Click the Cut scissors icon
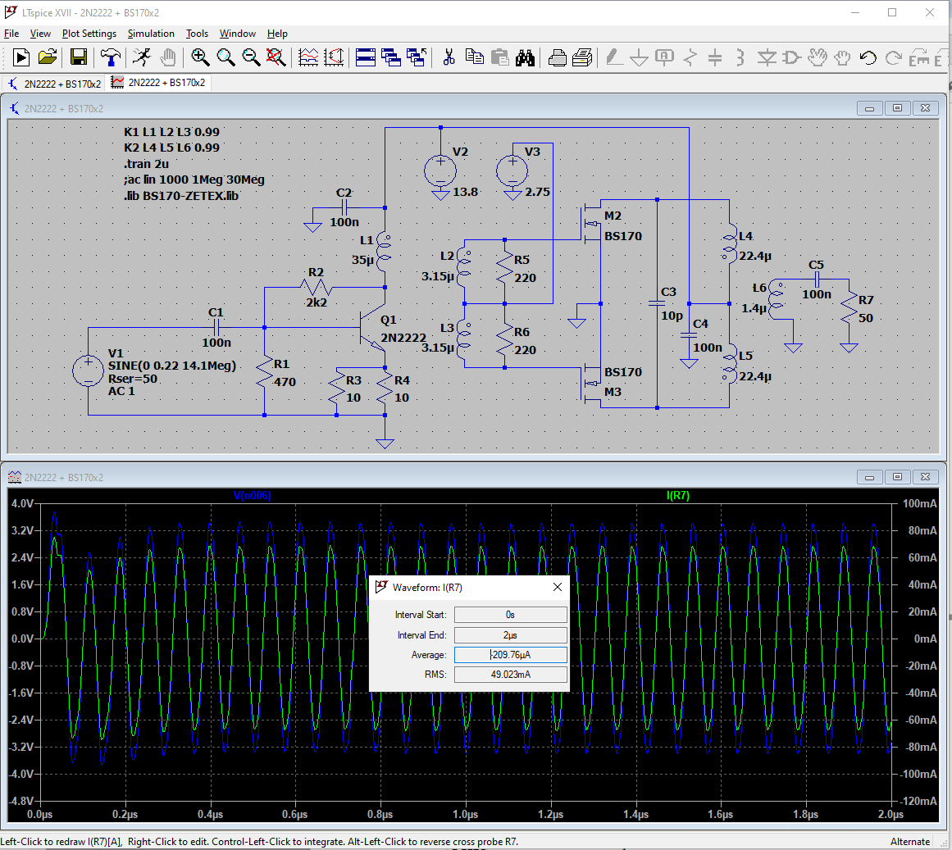Screen dimensions: 952x850 pos(449,57)
